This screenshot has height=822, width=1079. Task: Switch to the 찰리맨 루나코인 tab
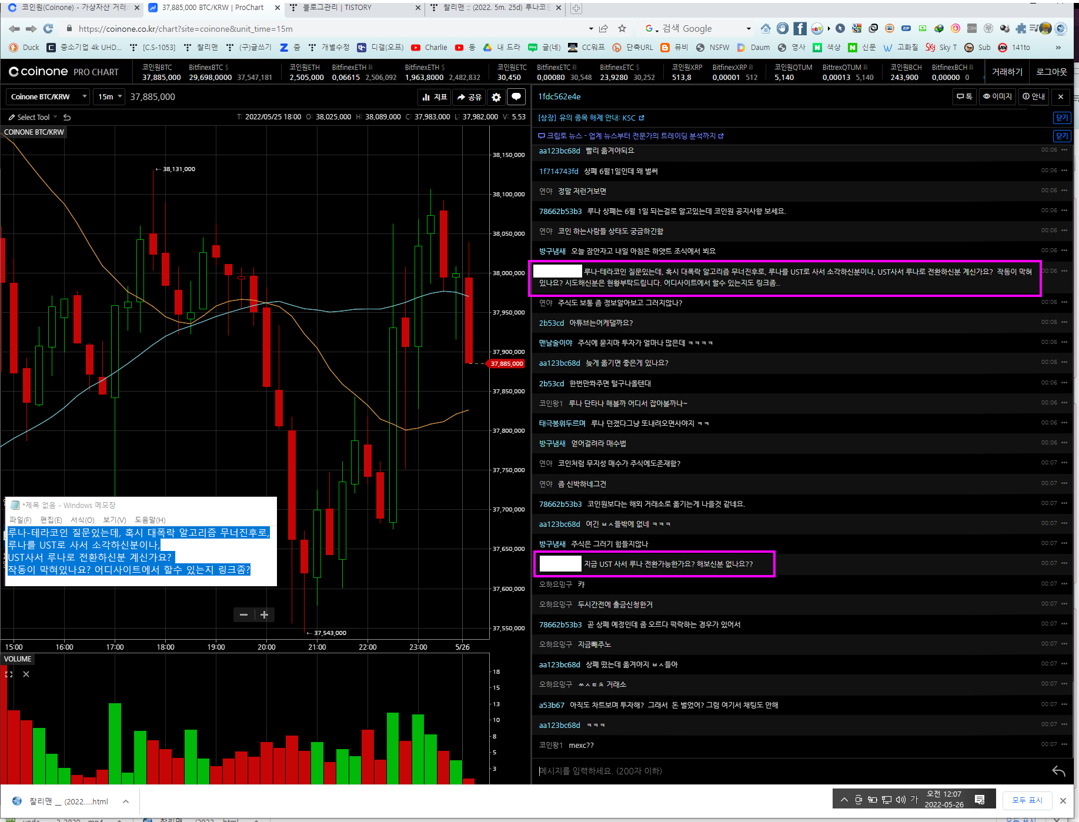point(496,8)
